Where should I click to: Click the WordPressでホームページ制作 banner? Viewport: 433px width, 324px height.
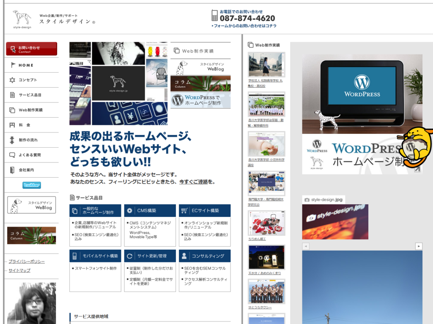[x=200, y=100]
